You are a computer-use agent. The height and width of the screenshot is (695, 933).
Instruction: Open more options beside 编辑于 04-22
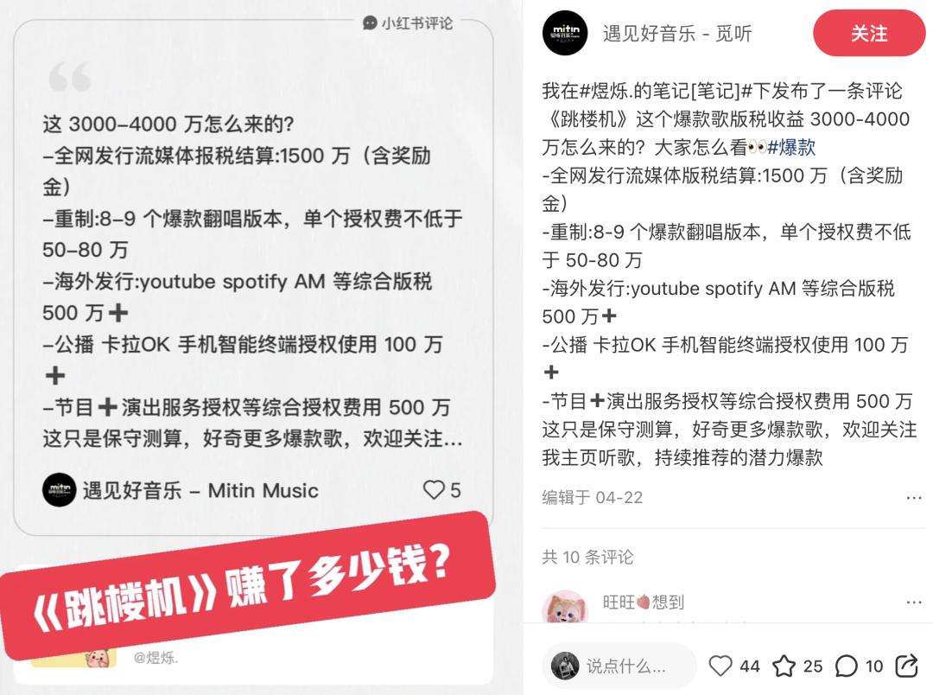tap(914, 497)
